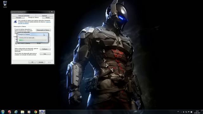Close the System Properties window
This screenshot has height=114, width=203.
point(52,12)
